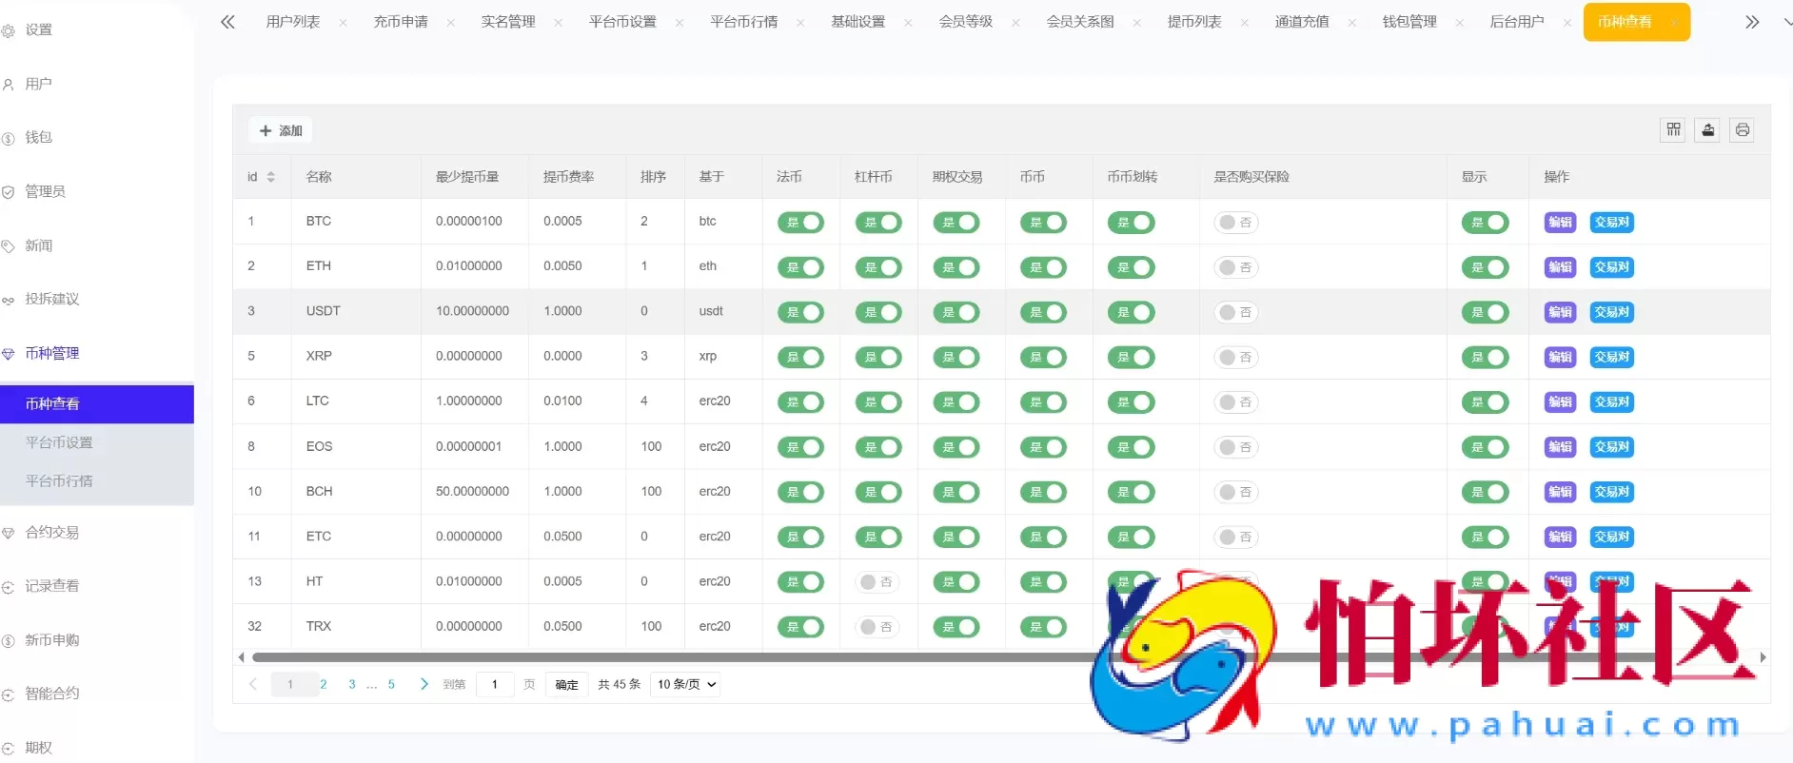Click the tabs scroll-left double arrow
The height and width of the screenshot is (763, 1793).
(x=227, y=22)
